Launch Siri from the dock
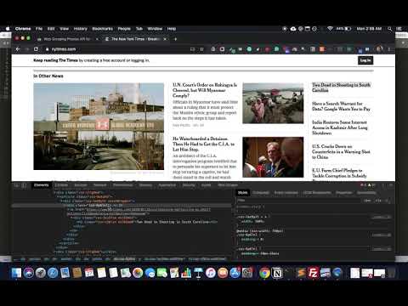The height and width of the screenshot is (306, 408). point(29,273)
